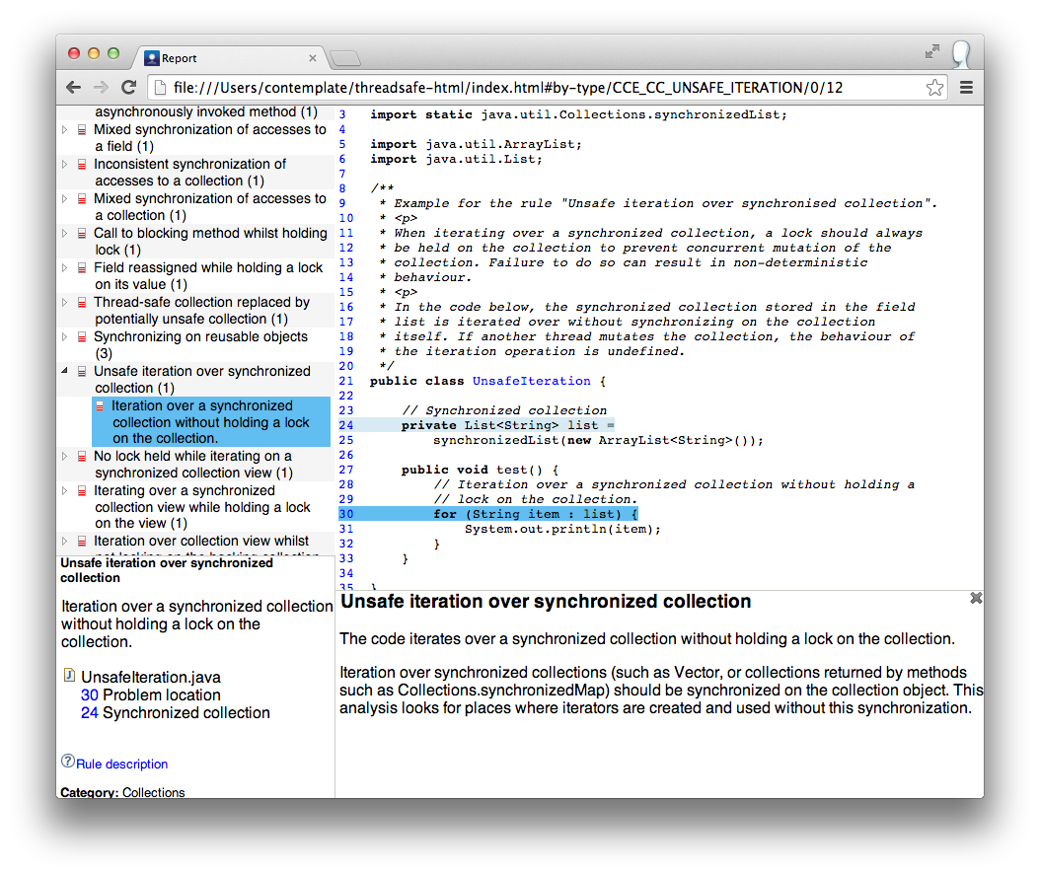
Task: Click red icon beside 'Call to blocking method'
Action: tap(82, 234)
